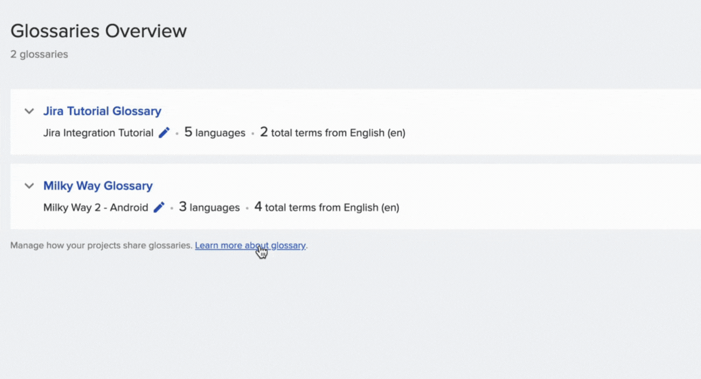Click the Glossaries Overview heading
The width and height of the screenshot is (701, 379).
(99, 31)
